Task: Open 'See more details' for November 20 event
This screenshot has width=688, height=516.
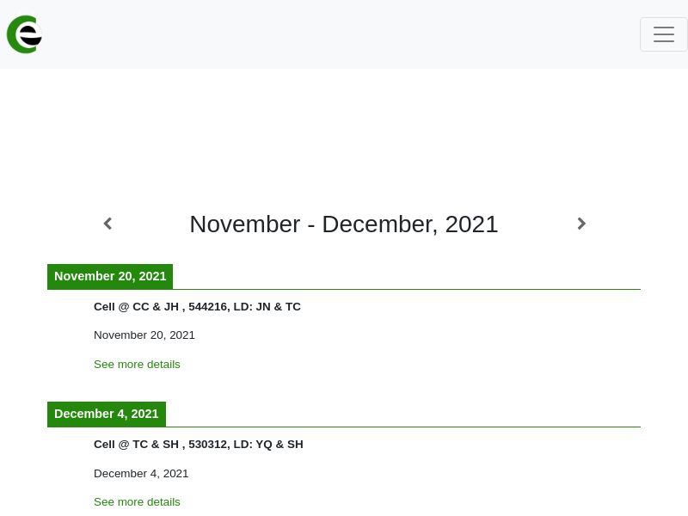Action: [x=137, y=364]
